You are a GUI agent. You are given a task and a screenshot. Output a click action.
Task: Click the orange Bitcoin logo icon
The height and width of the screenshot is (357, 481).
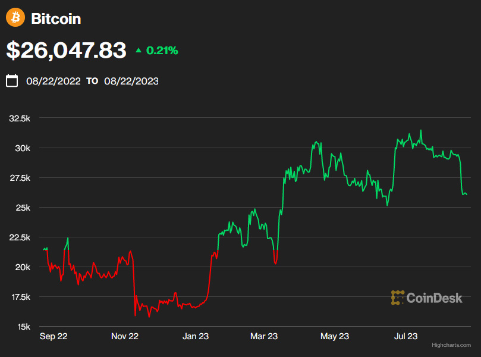point(15,18)
